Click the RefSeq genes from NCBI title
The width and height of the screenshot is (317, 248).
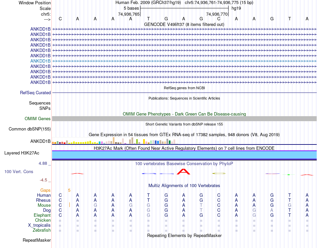[184, 88]
